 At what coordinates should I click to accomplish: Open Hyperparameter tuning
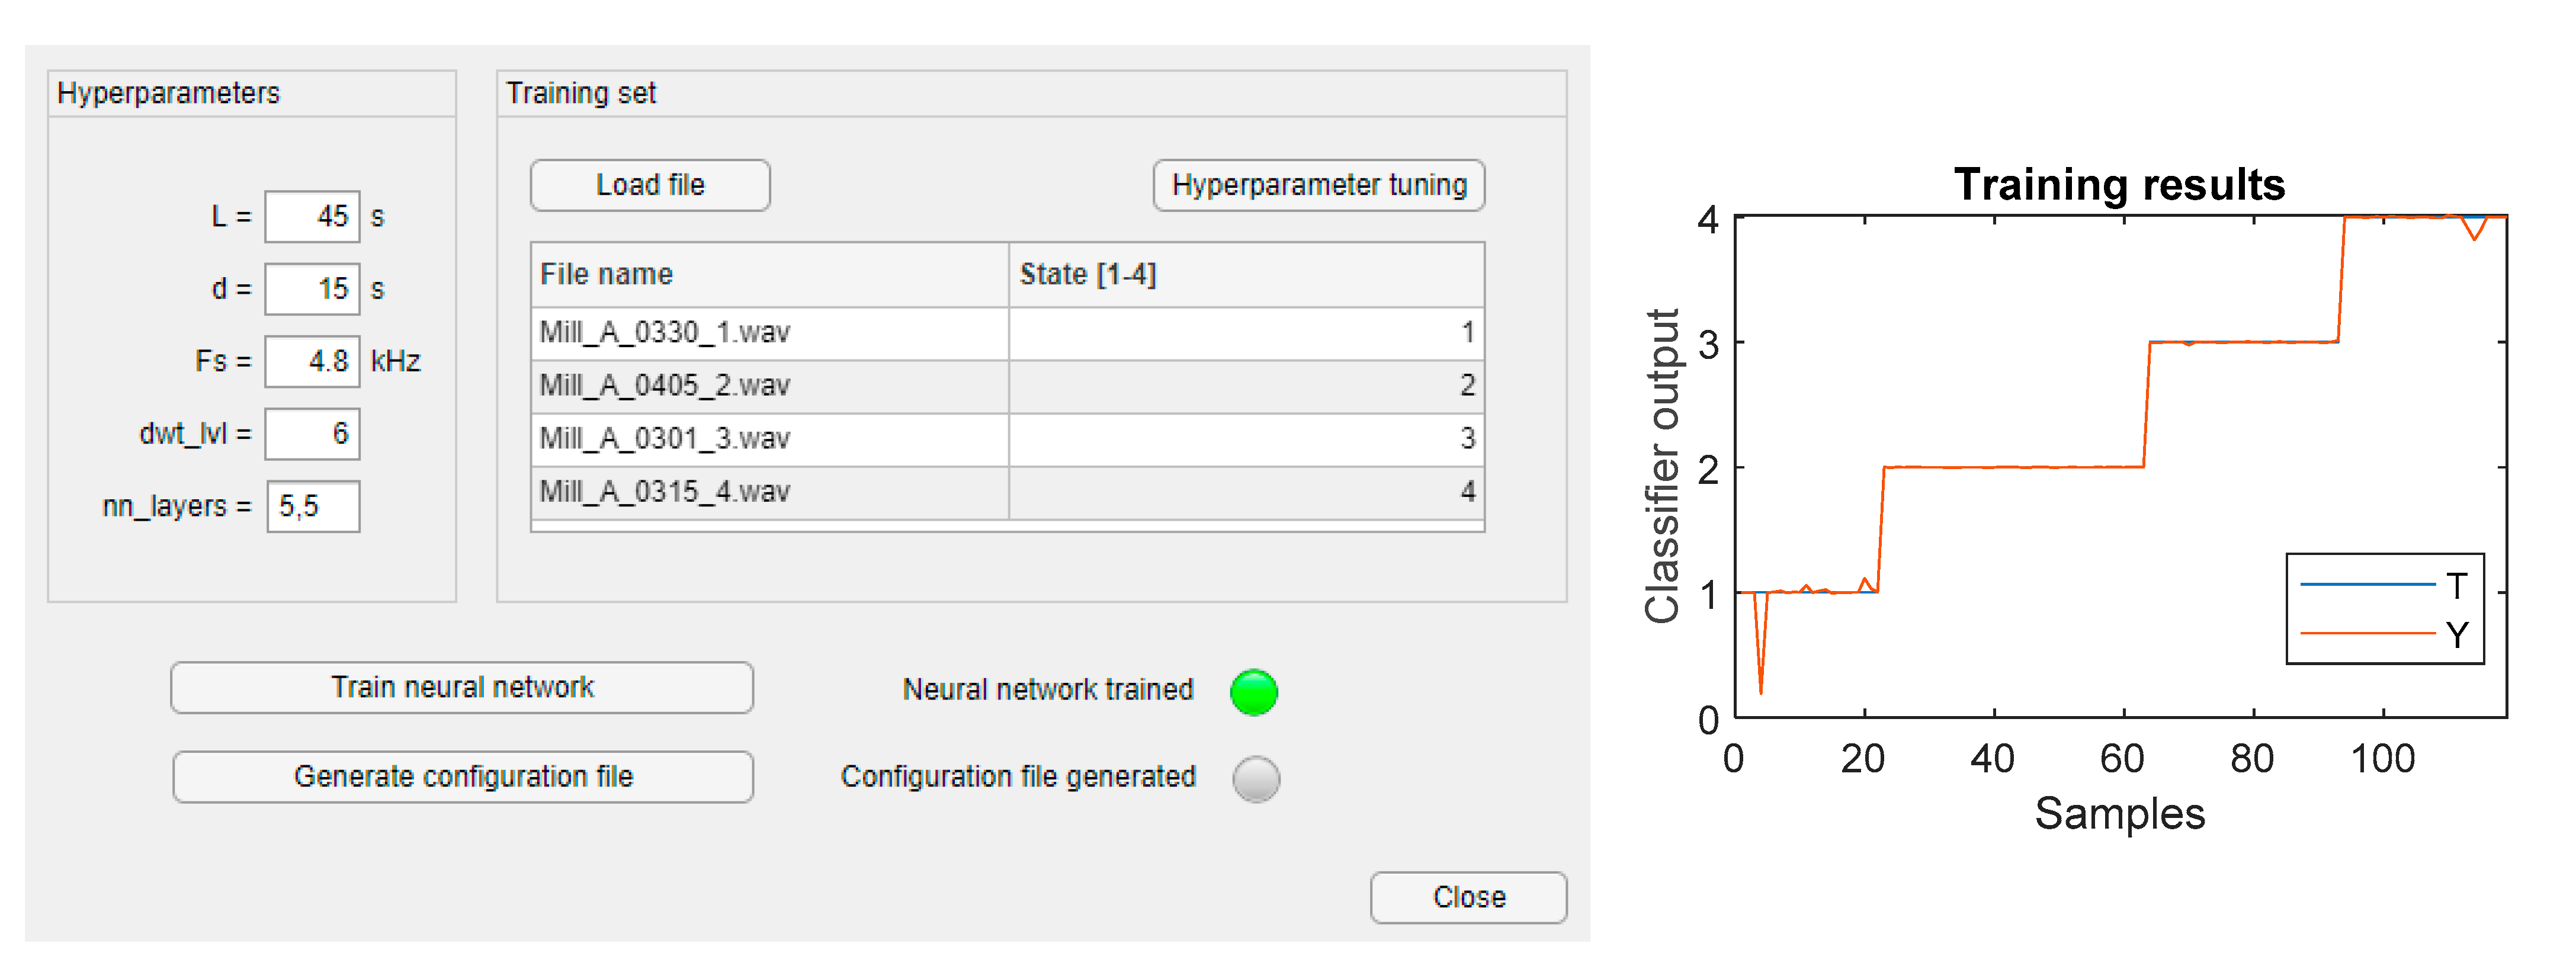(1318, 185)
